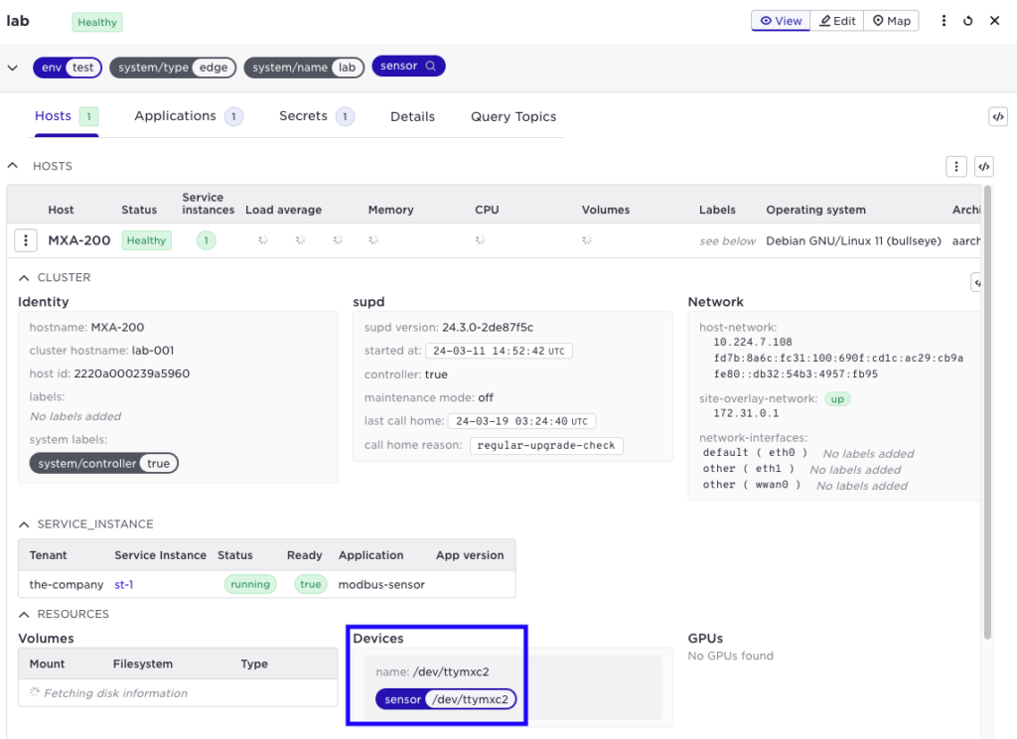Click the HOSTS section code icon

pyautogui.click(x=983, y=166)
